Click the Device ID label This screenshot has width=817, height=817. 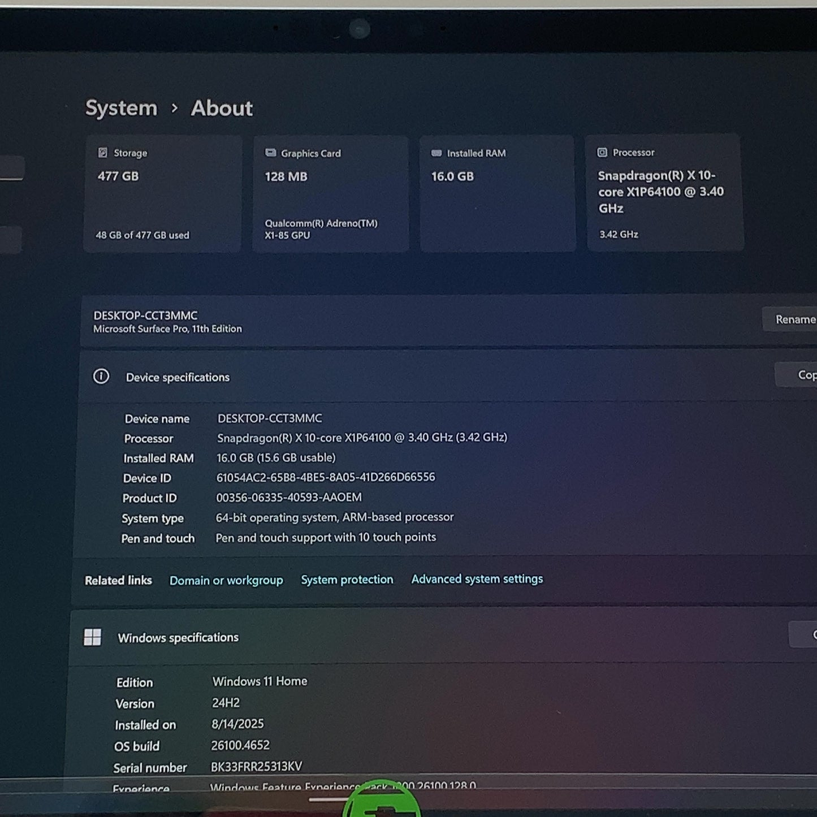point(147,478)
